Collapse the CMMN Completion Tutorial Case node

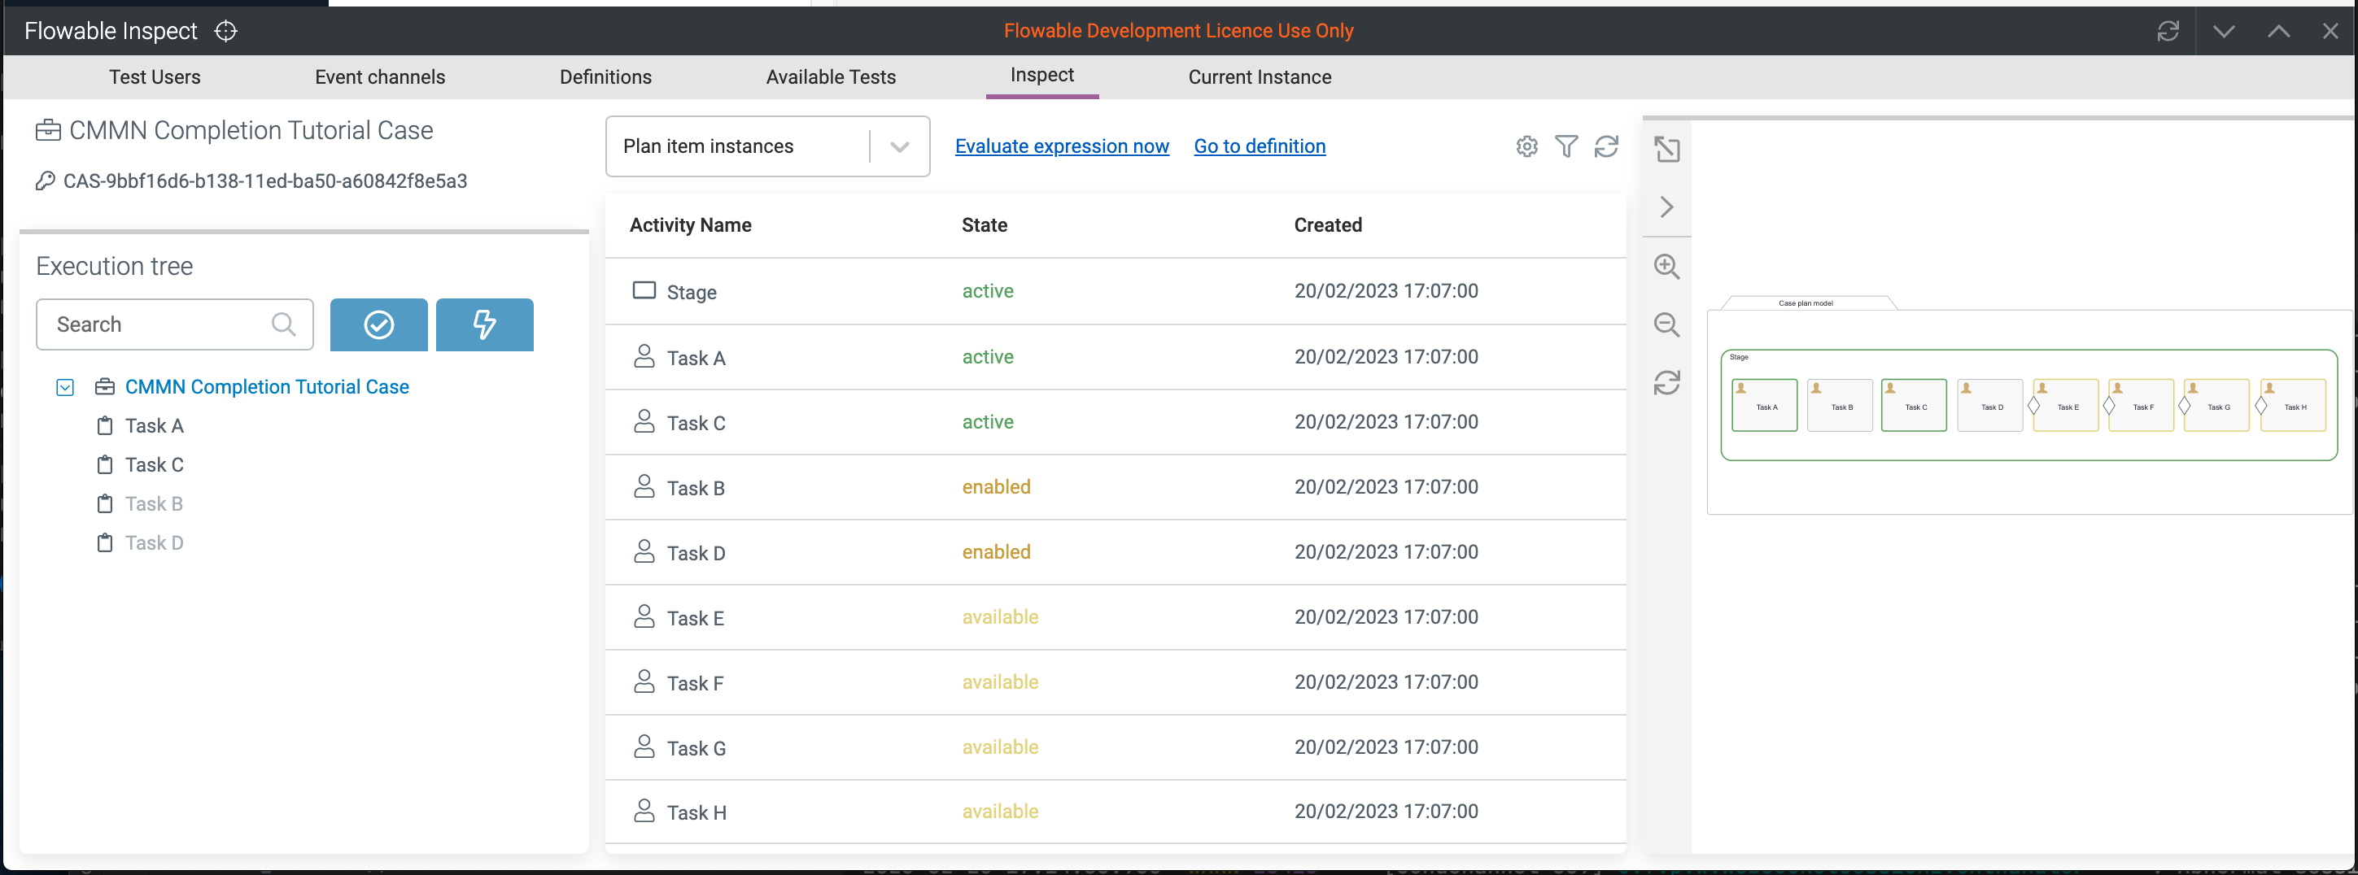point(65,387)
